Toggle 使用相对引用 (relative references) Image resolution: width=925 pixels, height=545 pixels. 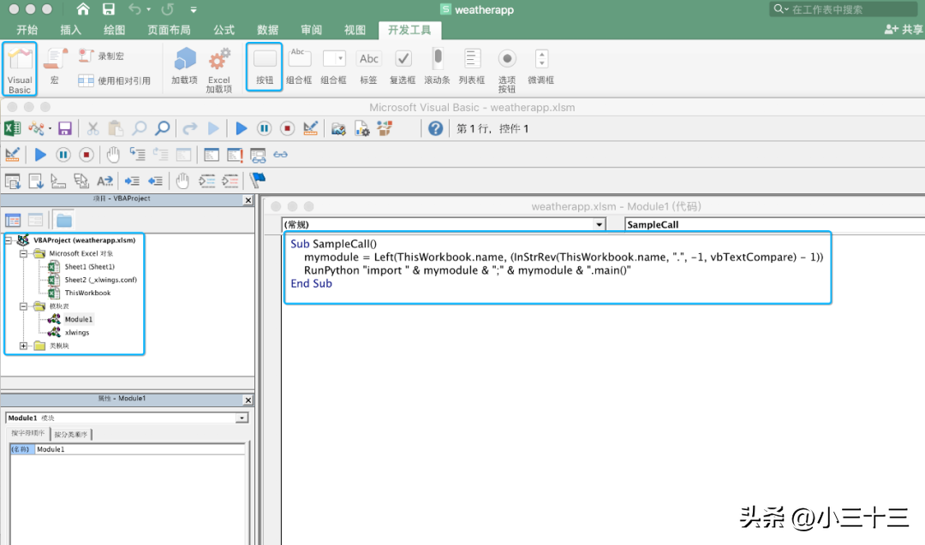coord(115,80)
